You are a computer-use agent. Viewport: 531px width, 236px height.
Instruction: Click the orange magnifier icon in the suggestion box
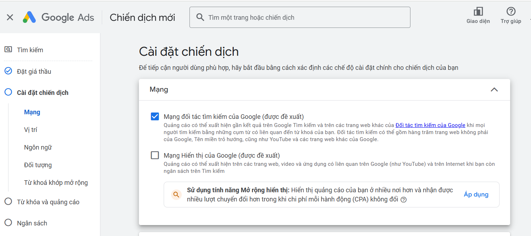click(x=176, y=194)
